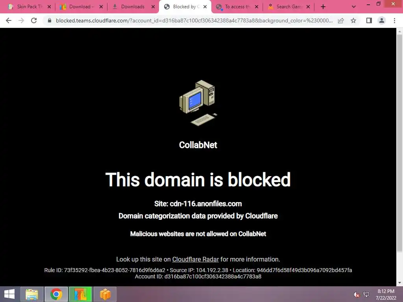Expand the tab search dropdown chevron
Viewport: 403px width, 302px height.
pos(354,7)
